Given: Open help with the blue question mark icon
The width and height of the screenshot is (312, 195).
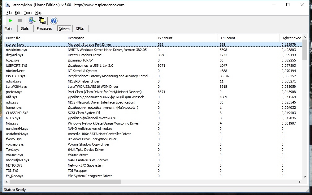Looking at the screenshot, I should (54, 21).
